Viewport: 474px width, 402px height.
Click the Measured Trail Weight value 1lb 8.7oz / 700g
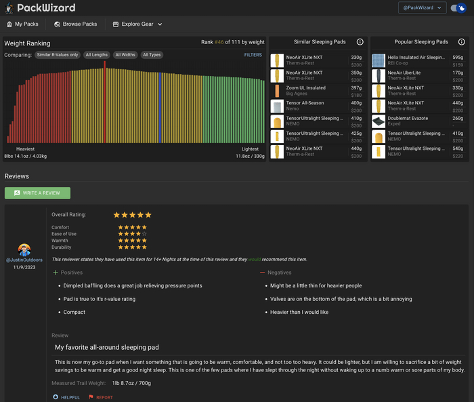click(x=131, y=383)
